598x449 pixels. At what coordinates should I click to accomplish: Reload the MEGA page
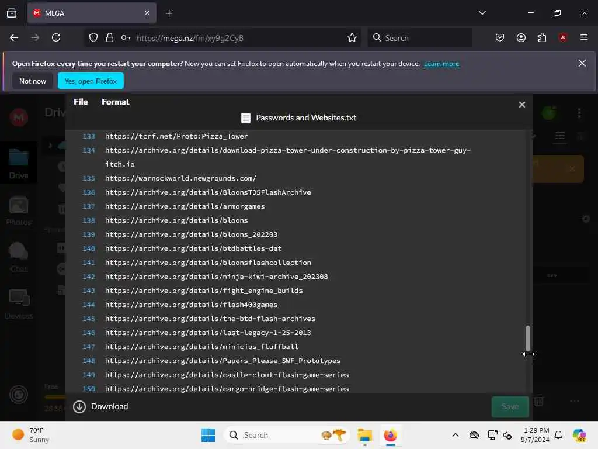coord(56,37)
